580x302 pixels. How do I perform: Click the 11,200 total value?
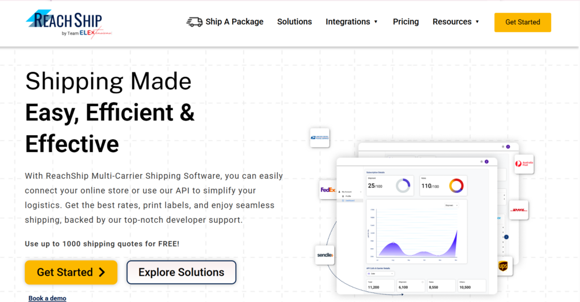tap(374, 287)
